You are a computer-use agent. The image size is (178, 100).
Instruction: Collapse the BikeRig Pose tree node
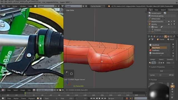[x=150, y=27]
